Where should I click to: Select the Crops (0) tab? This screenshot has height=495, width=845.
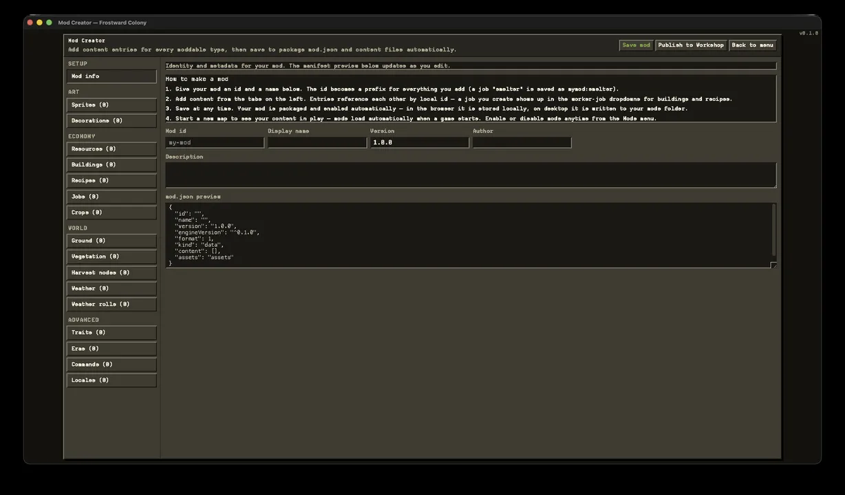click(x=111, y=212)
